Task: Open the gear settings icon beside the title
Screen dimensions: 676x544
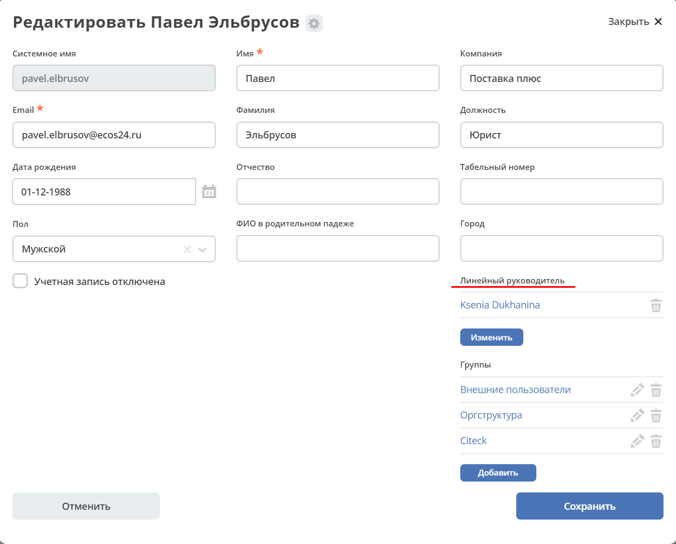Action: [x=314, y=23]
